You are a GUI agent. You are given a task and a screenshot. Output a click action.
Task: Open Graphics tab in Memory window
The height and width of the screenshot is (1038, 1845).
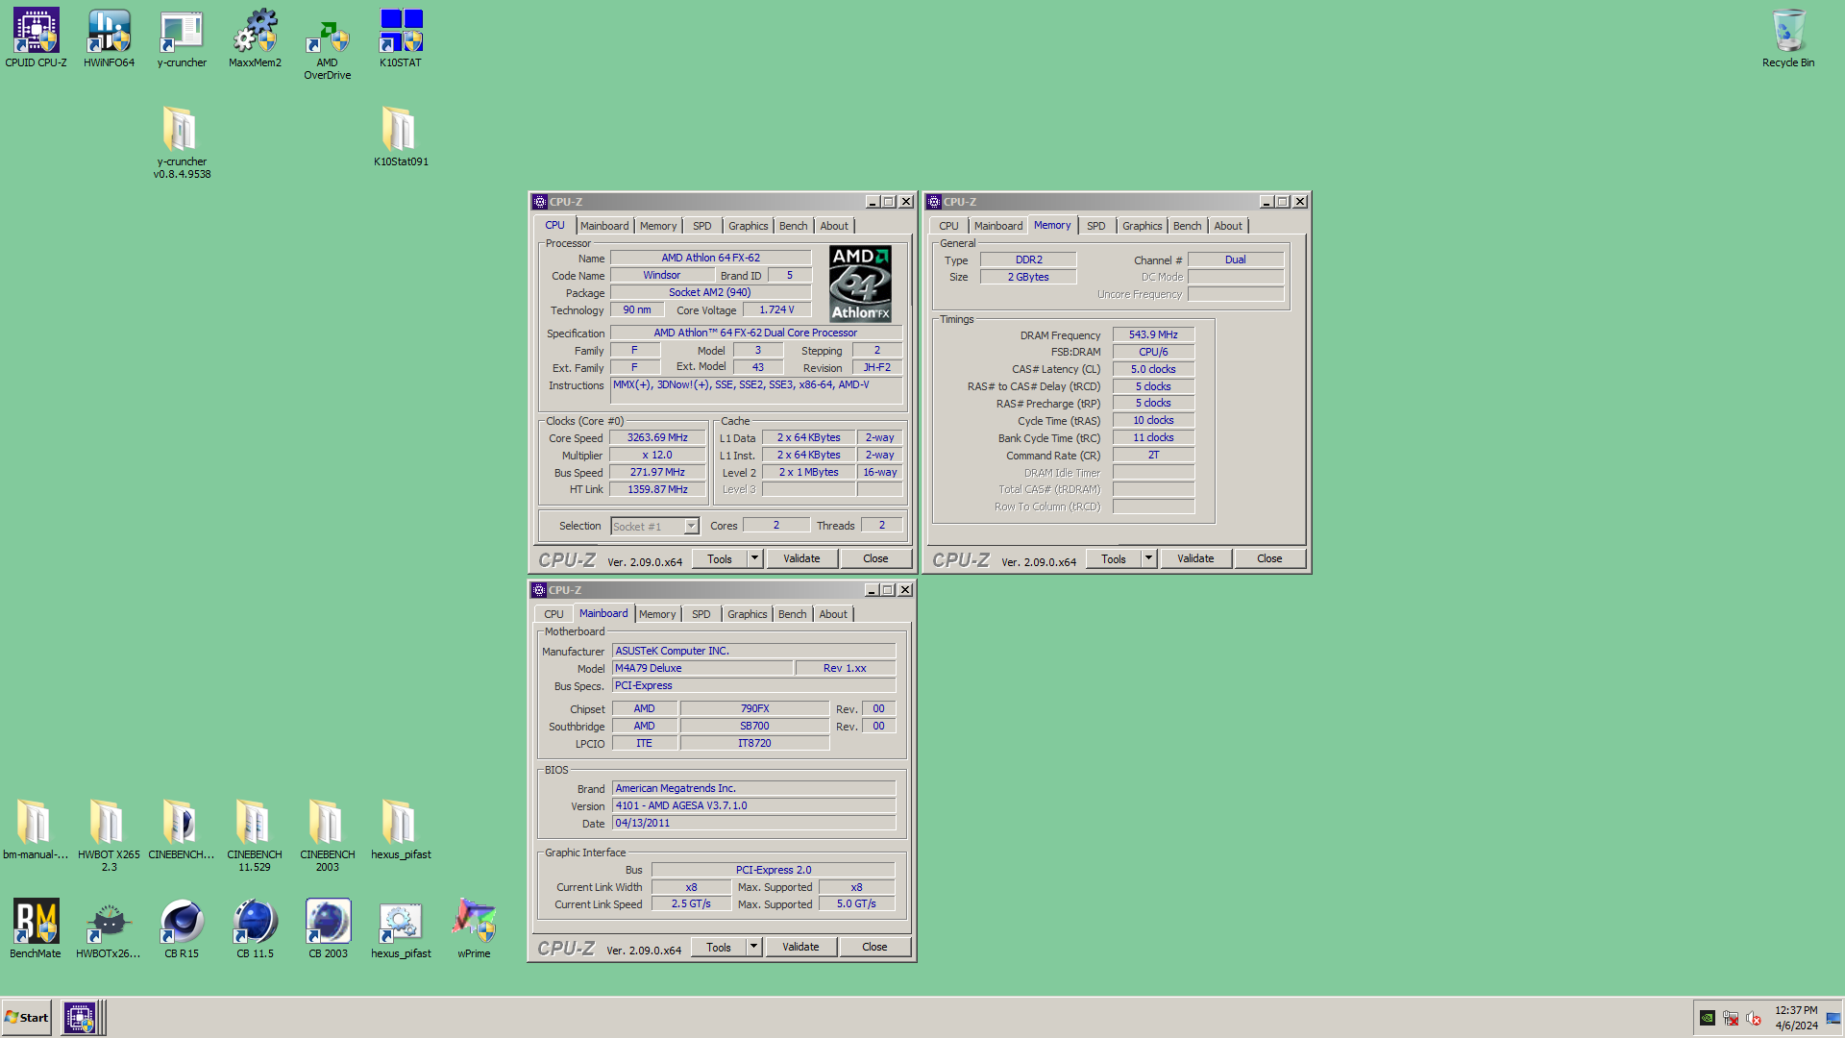[1142, 226]
